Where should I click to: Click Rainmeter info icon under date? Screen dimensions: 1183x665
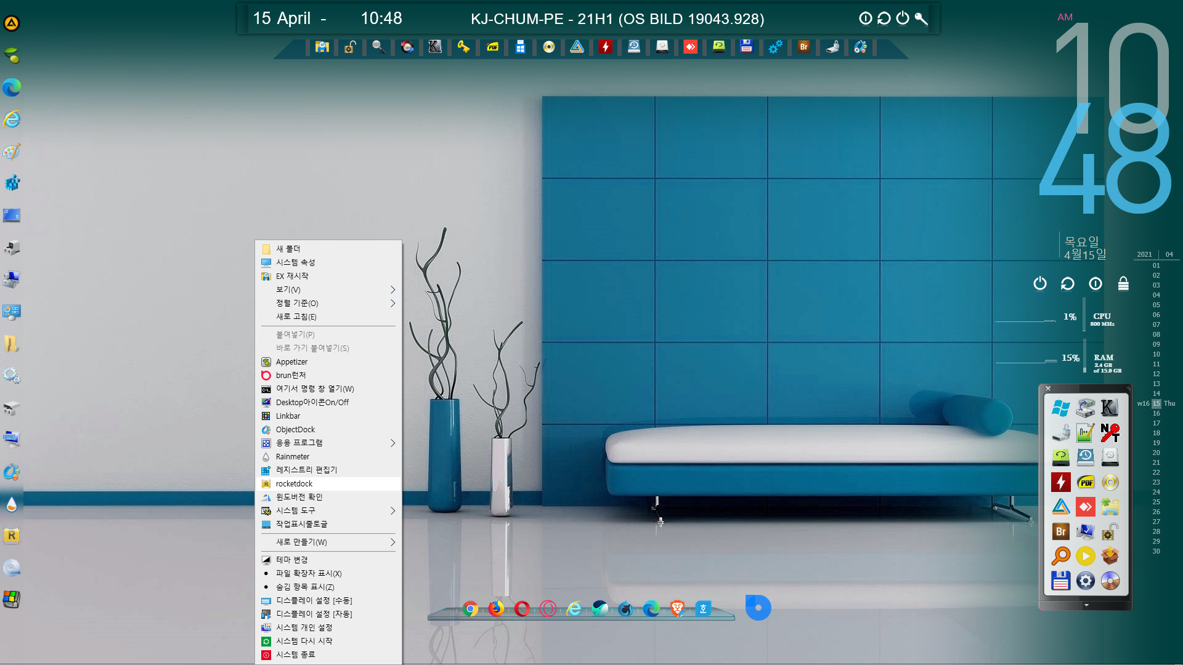pyautogui.click(x=1096, y=283)
